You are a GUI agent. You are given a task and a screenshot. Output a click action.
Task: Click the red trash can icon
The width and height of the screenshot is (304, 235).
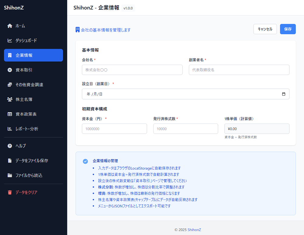click(x=10, y=192)
